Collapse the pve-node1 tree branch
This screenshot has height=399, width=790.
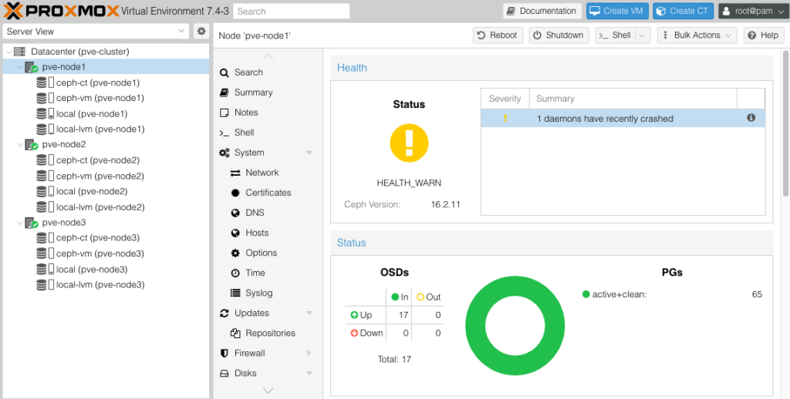tap(19, 67)
